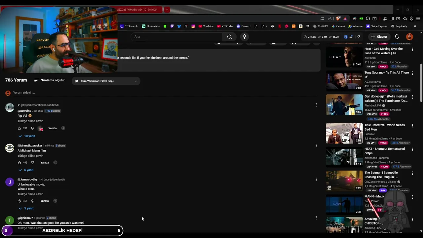423x238 pixels.
Task: Click the Brave Shields lion icon
Action: [x=338, y=19]
